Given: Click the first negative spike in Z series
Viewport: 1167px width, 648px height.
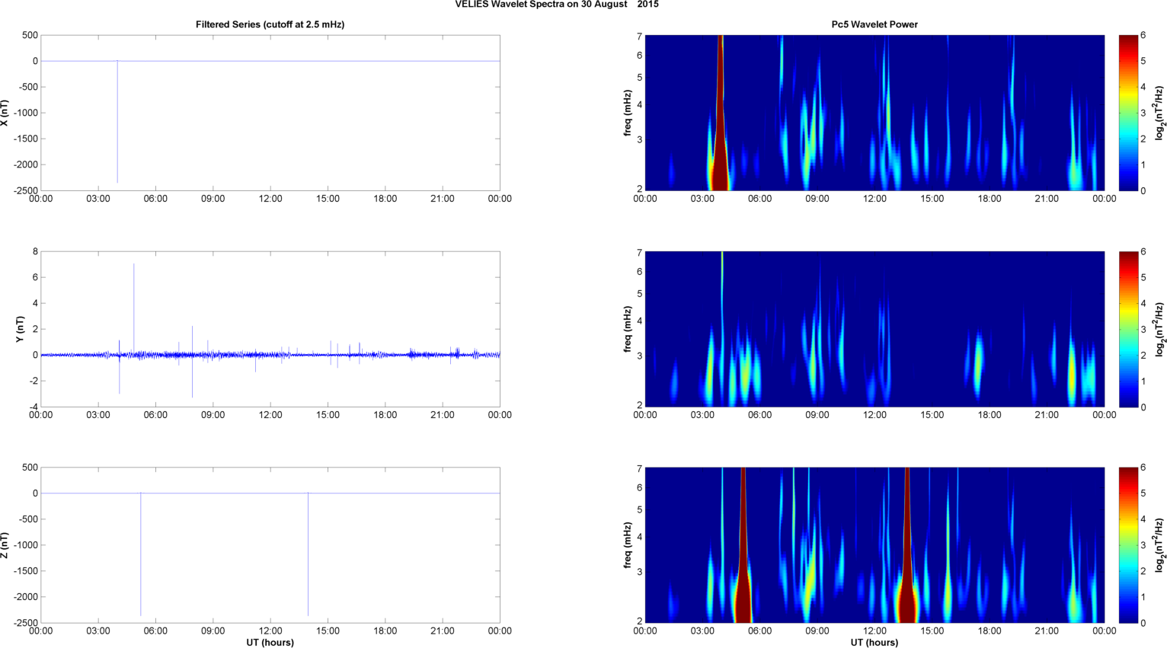Looking at the screenshot, I should click(x=141, y=554).
